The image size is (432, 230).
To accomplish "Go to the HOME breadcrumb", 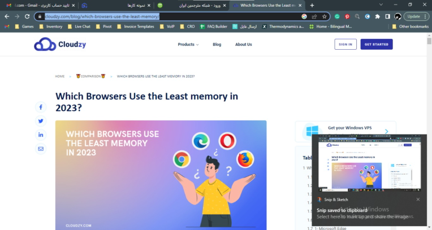I will coord(60,76).
